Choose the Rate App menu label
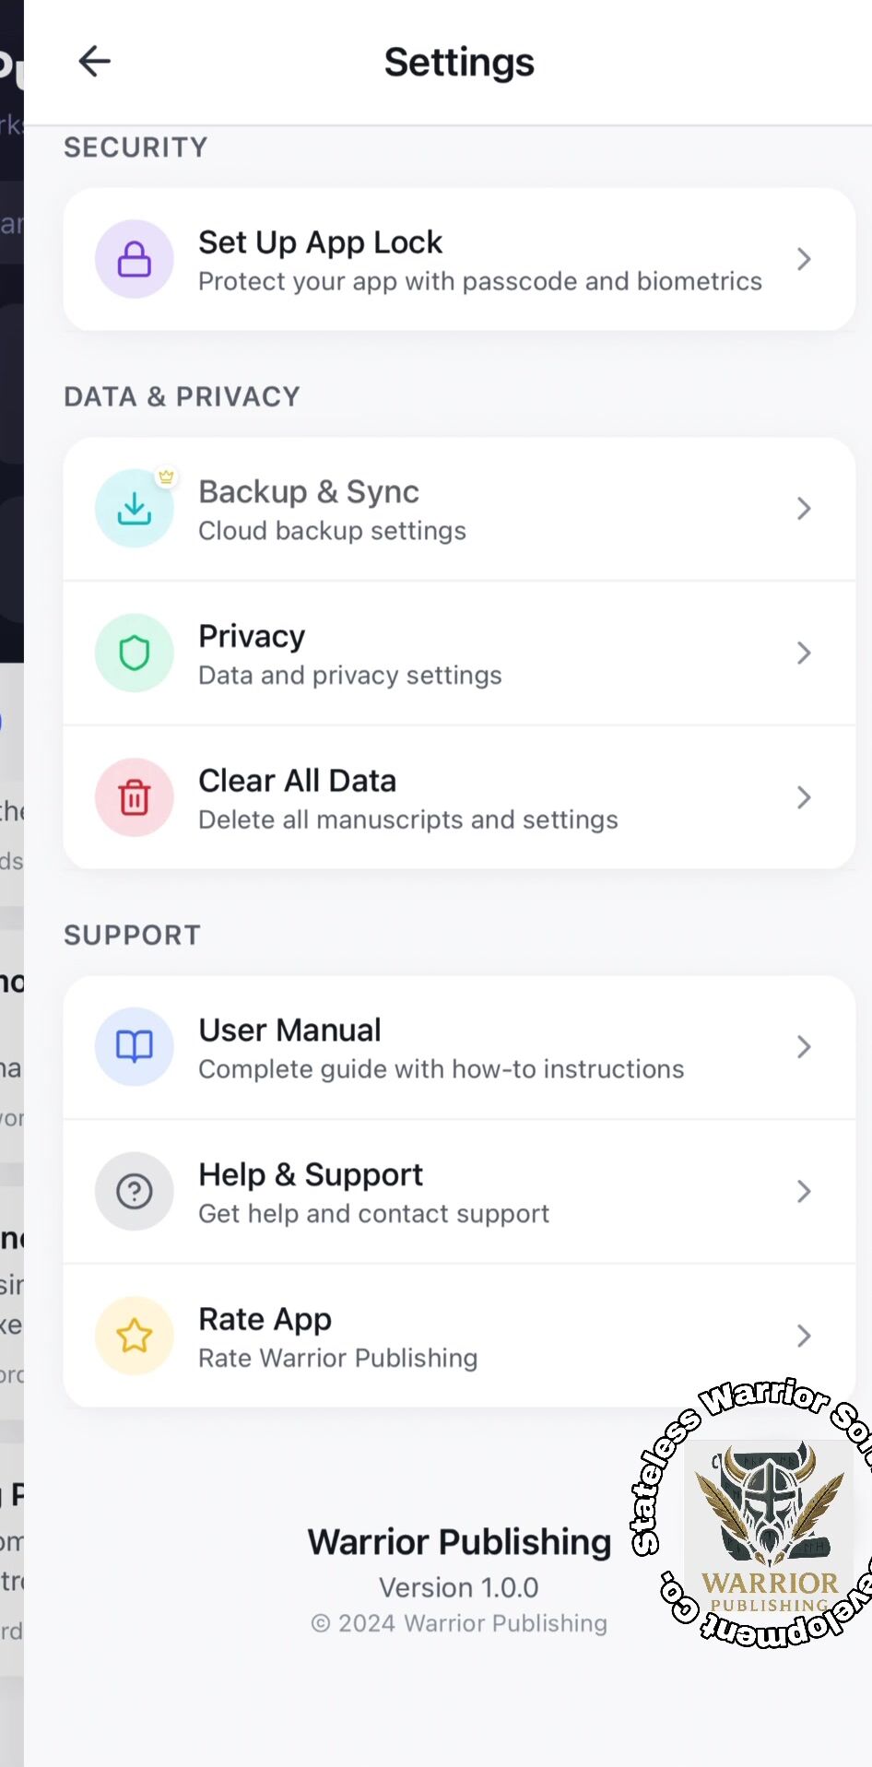This screenshot has width=872, height=1767. (x=265, y=1320)
